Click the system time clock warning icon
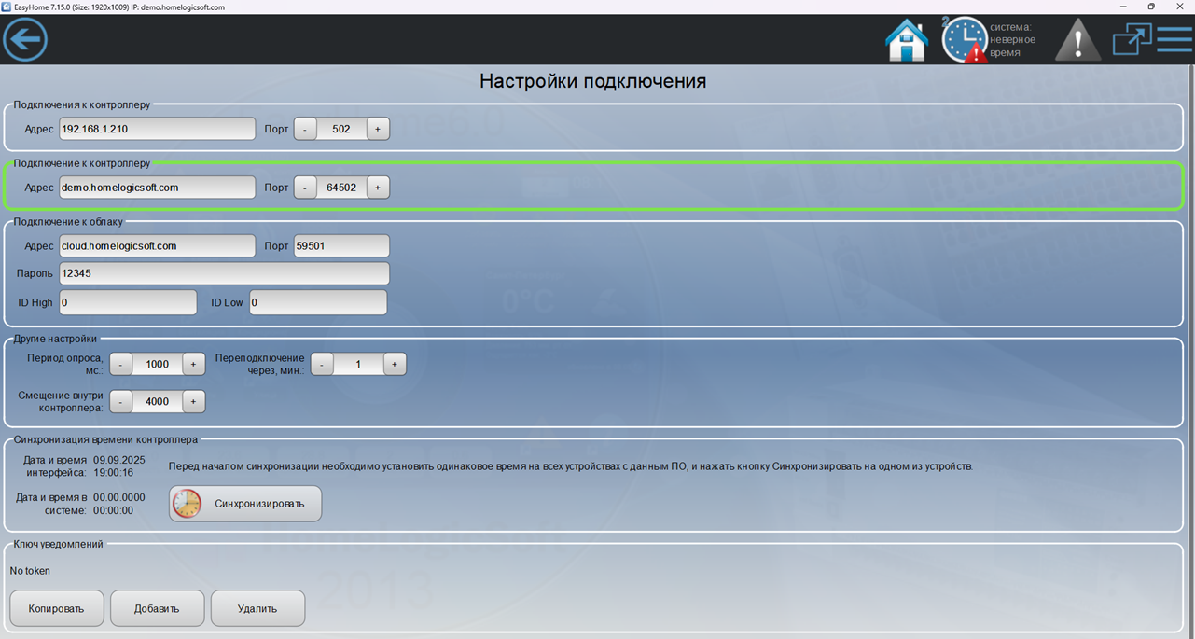The height and width of the screenshot is (639, 1195). coord(964,40)
